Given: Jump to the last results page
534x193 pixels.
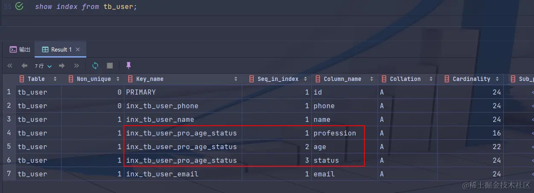Looking at the screenshot, I should click(x=76, y=66).
